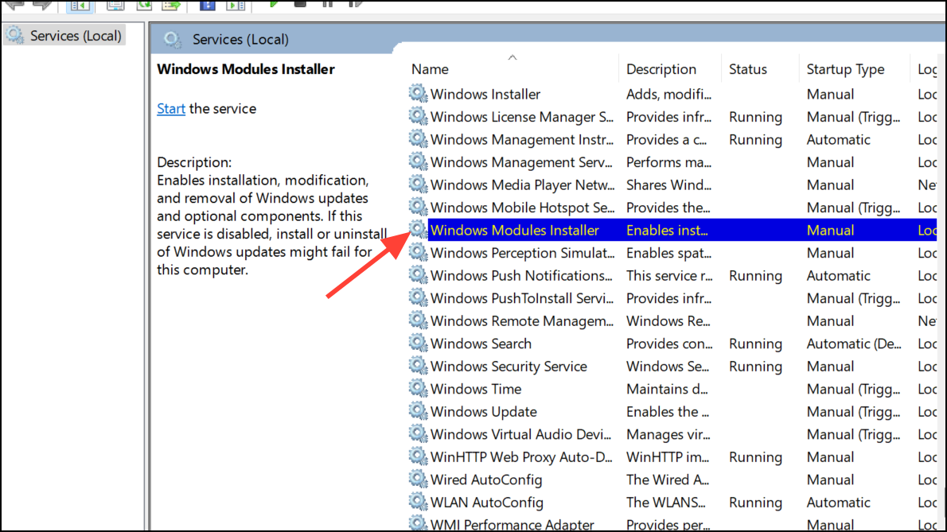Click the gear icon beside Windows Time
The height and width of the screenshot is (532, 947).
[x=418, y=388]
